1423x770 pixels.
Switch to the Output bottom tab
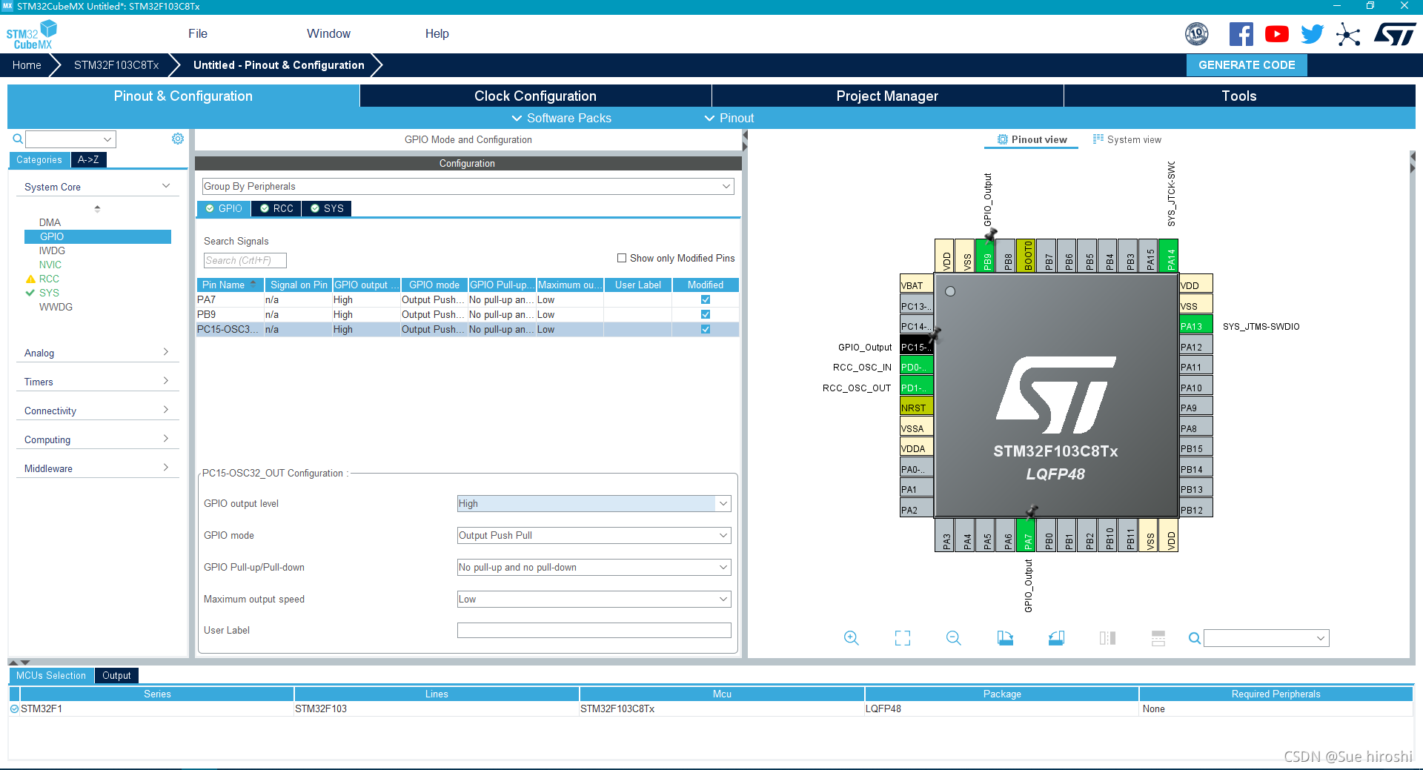tap(116, 675)
